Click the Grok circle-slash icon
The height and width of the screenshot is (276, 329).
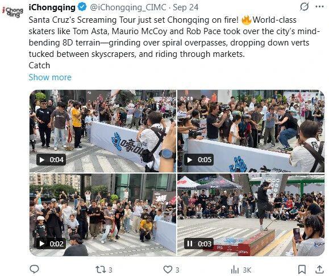coord(304,7)
